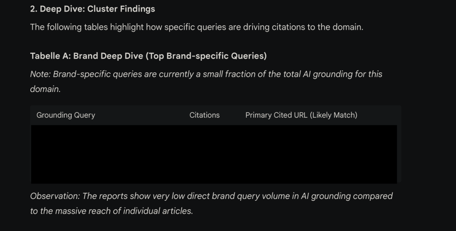Image resolution: width=456 pixels, height=231 pixels.
Task: Select the 'Grounding Query' column header
Action: (65, 115)
